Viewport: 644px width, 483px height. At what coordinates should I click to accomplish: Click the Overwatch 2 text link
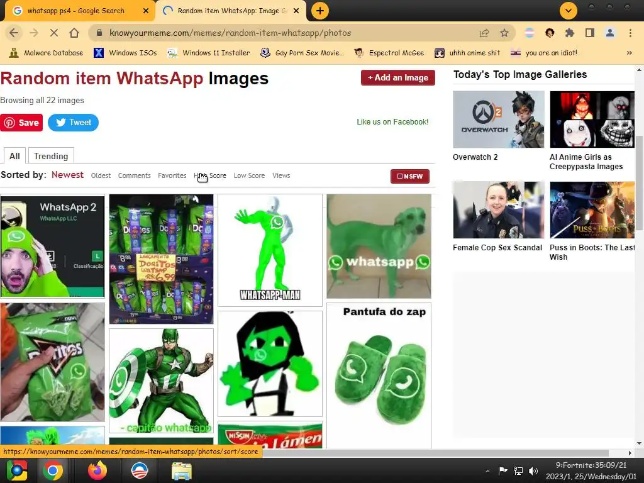475,157
